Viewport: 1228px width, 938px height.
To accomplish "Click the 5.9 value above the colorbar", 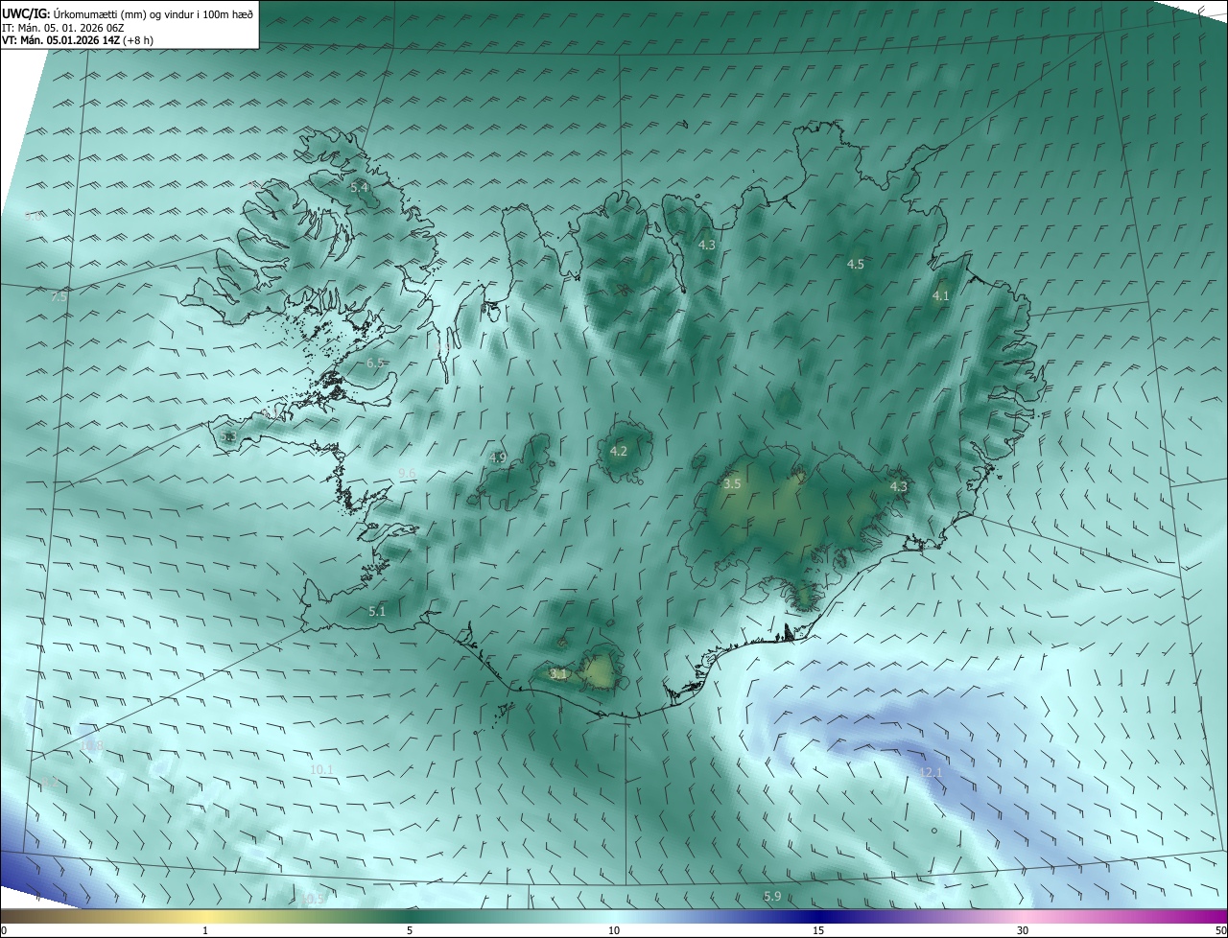I will 772,896.
